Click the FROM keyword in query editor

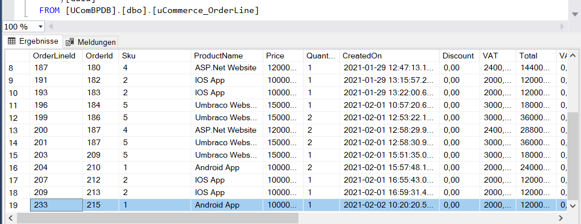pyautogui.click(x=49, y=10)
